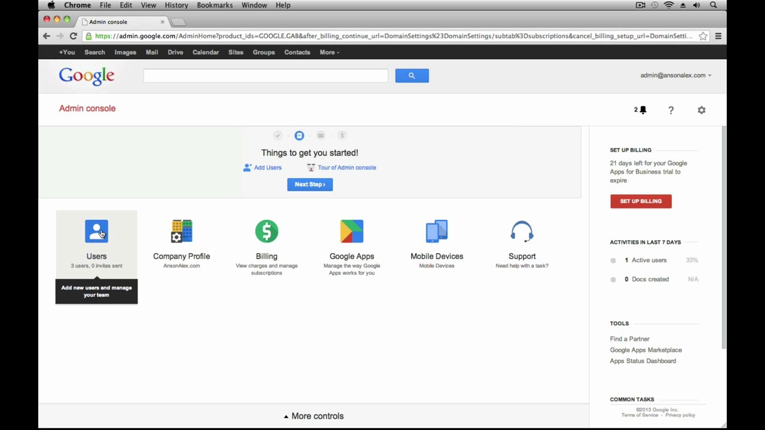Close the Admin console tab
Image resolution: width=765 pixels, height=430 pixels.
(162, 22)
